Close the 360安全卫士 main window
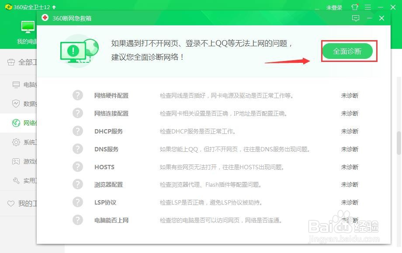 coord(393,7)
